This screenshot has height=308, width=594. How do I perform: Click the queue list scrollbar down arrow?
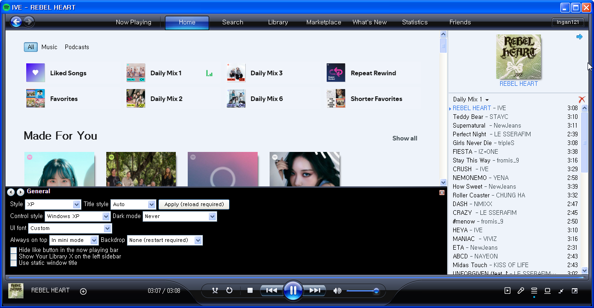point(585,270)
